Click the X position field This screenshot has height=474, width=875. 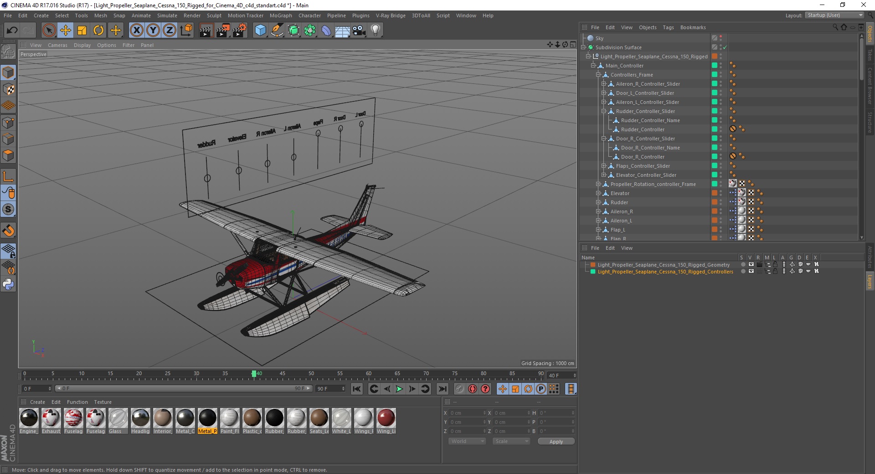point(468,413)
